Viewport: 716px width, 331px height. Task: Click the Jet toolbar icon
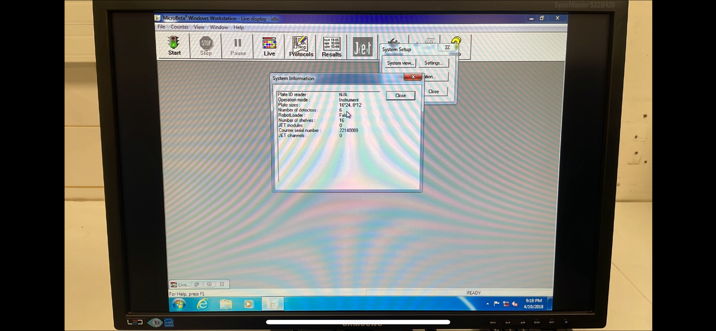click(x=362, y=48)
